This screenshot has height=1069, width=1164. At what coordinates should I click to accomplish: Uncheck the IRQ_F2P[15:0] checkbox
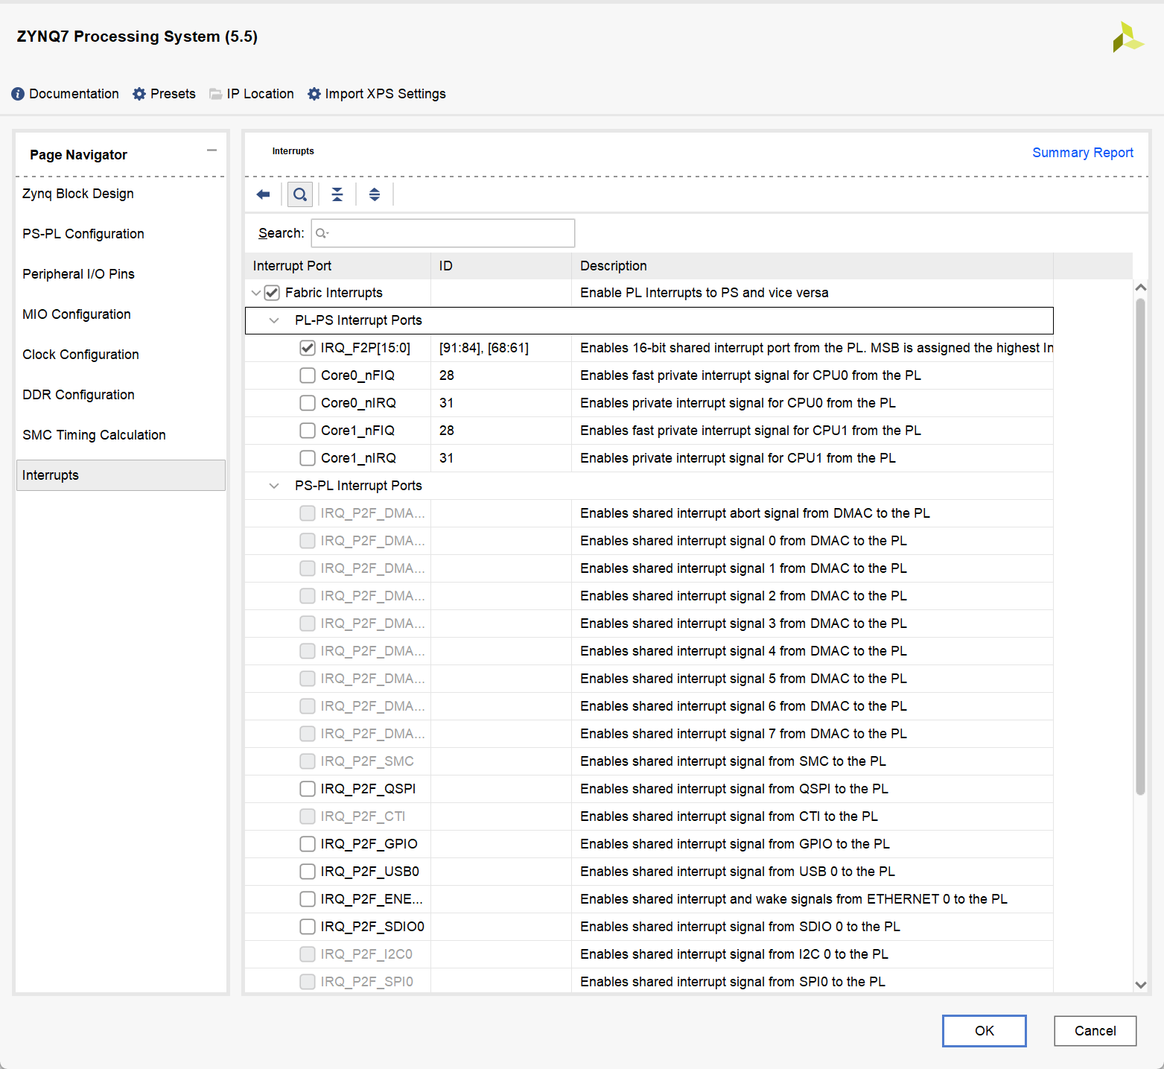[x=308, y=348]
